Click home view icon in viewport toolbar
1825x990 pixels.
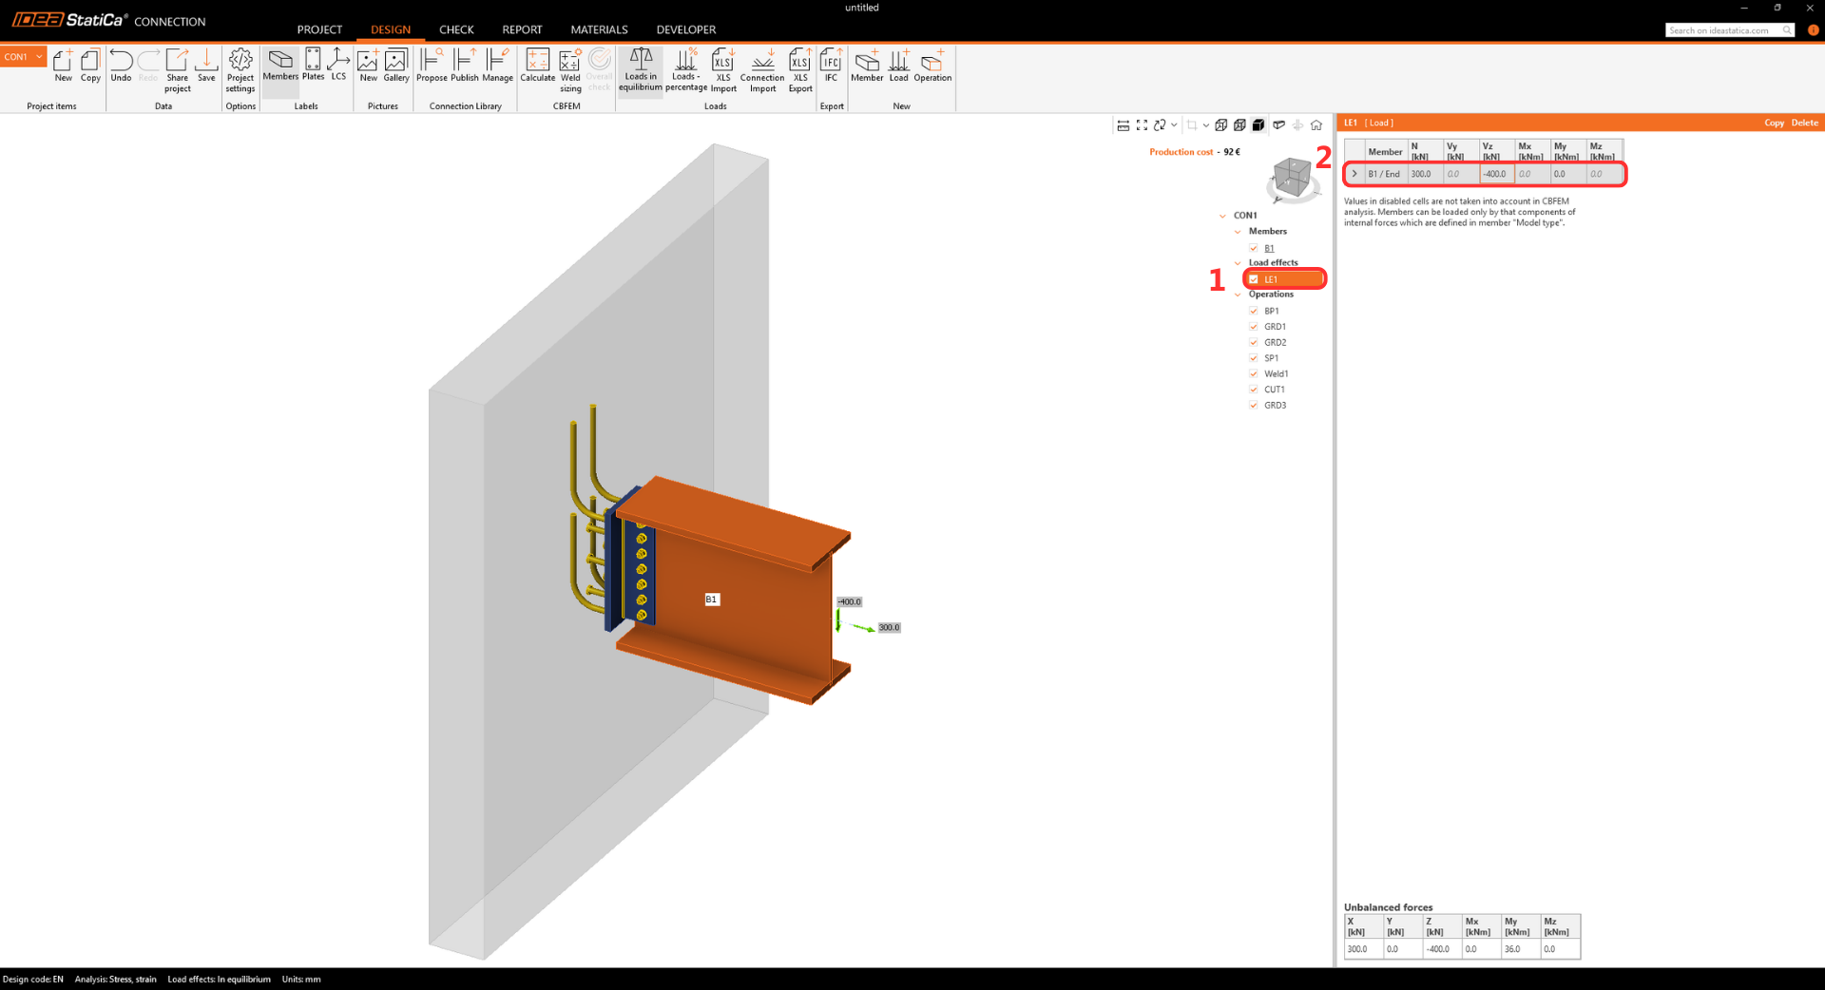(x=1316, y=125)
